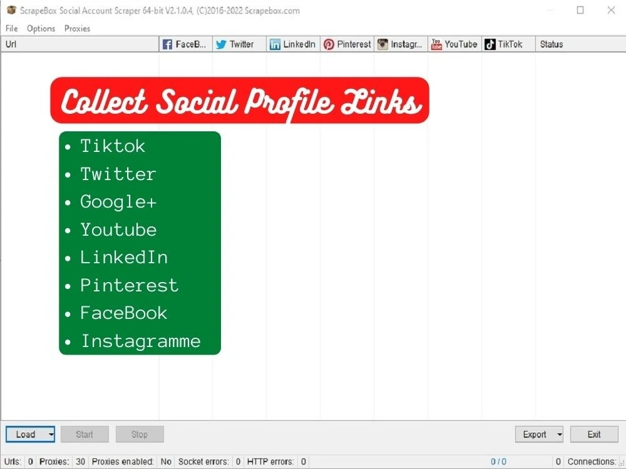The image size is (626, 469).
Task: Click the 'Twitter' column header text
Action: click(x=242, y=44)
